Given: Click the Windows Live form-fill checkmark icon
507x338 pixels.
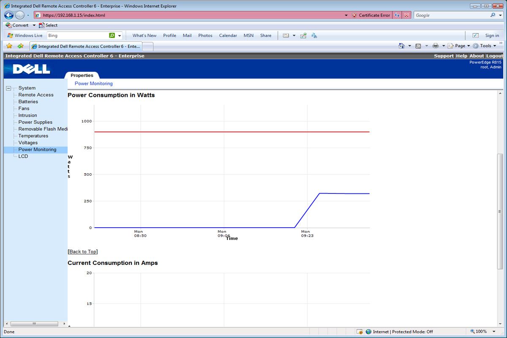Looking at the screenshot, I should tap(475, 35).
